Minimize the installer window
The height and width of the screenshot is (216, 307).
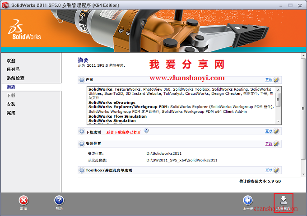click(281, 5)
